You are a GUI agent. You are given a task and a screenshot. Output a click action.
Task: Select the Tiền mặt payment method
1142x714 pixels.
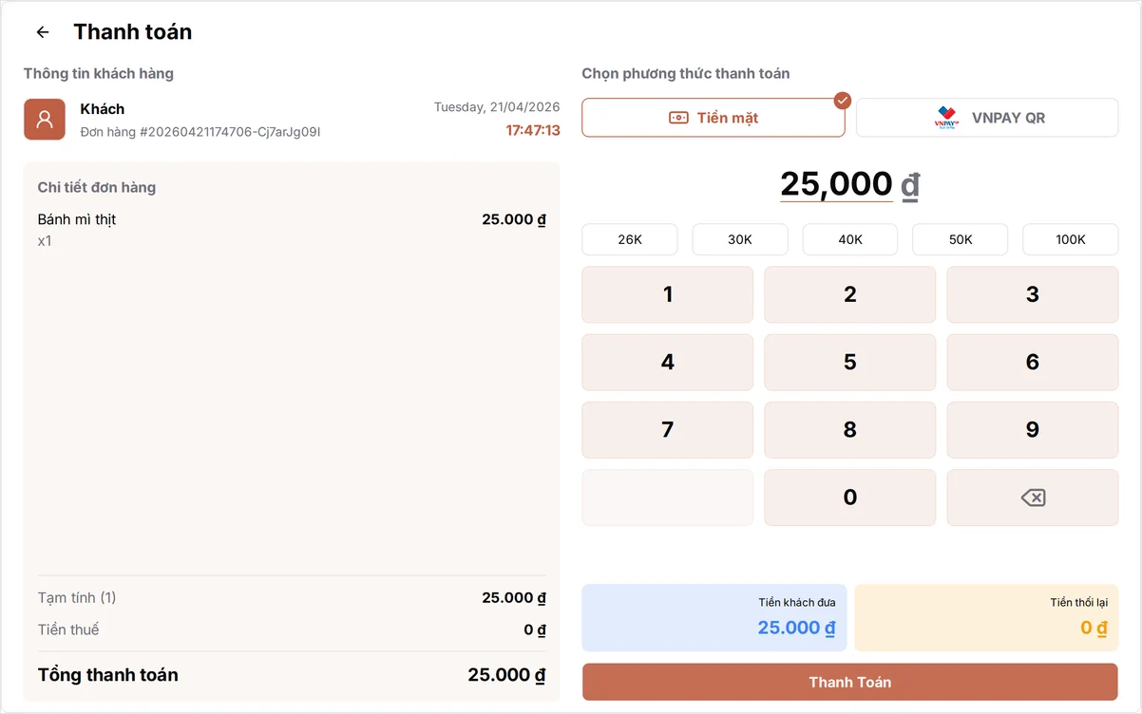tap(714, 118)
